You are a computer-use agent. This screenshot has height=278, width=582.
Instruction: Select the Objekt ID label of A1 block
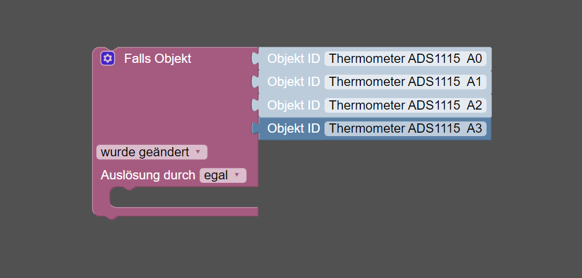pos(293,81)
